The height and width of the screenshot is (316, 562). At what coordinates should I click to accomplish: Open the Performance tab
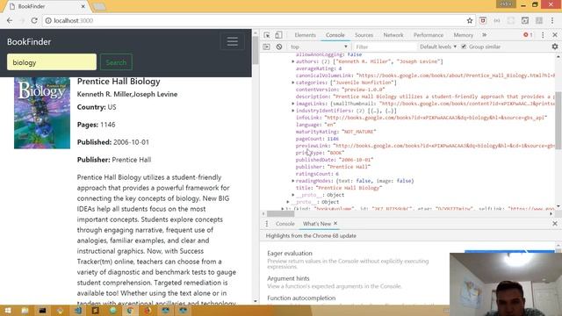pyautogui.click(x=429, y=35)
